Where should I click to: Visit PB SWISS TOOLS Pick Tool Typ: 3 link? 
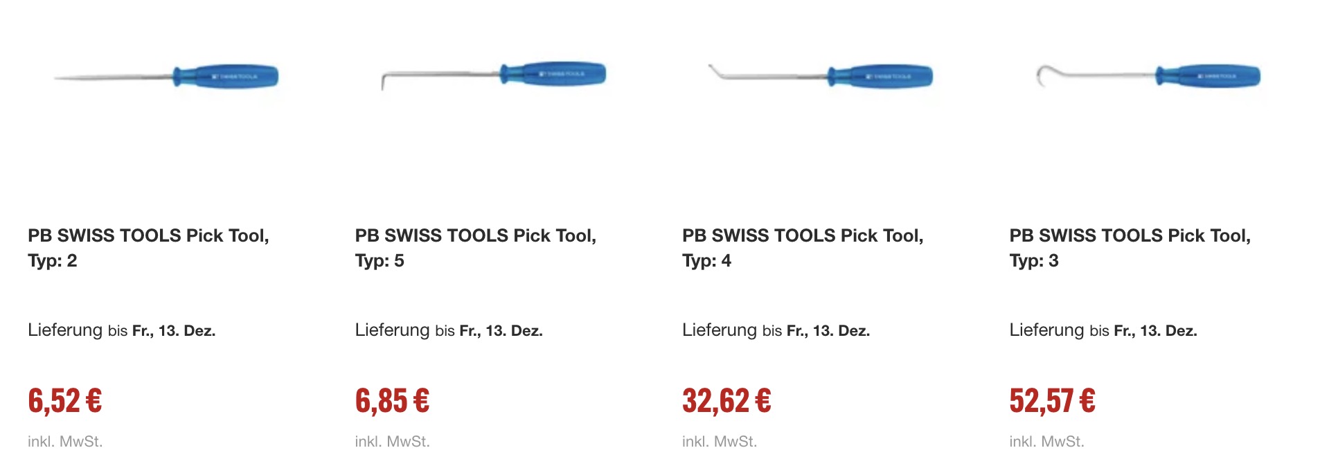click(x=1130, y=248)
